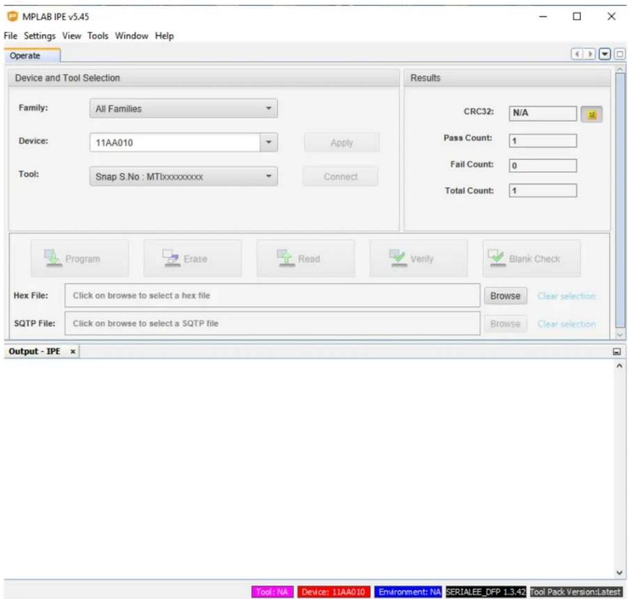Click the Hex File path field
This screenshot has width=628, height=599.
click(273, 296)
